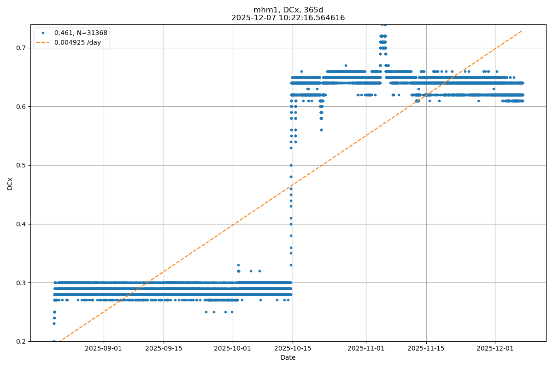Viewport: 553px width, 368px height.
Task: Click the 2025-11-15 x-axis tick label
Action: tap(426, 349)
